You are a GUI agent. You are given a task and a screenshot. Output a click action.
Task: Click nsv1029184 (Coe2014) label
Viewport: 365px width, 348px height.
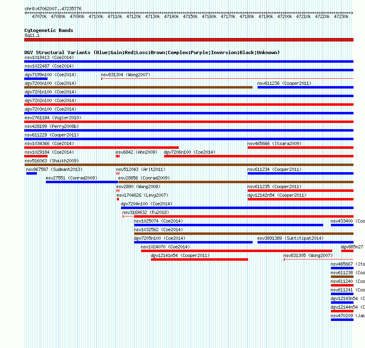click(x=49, y=152)
